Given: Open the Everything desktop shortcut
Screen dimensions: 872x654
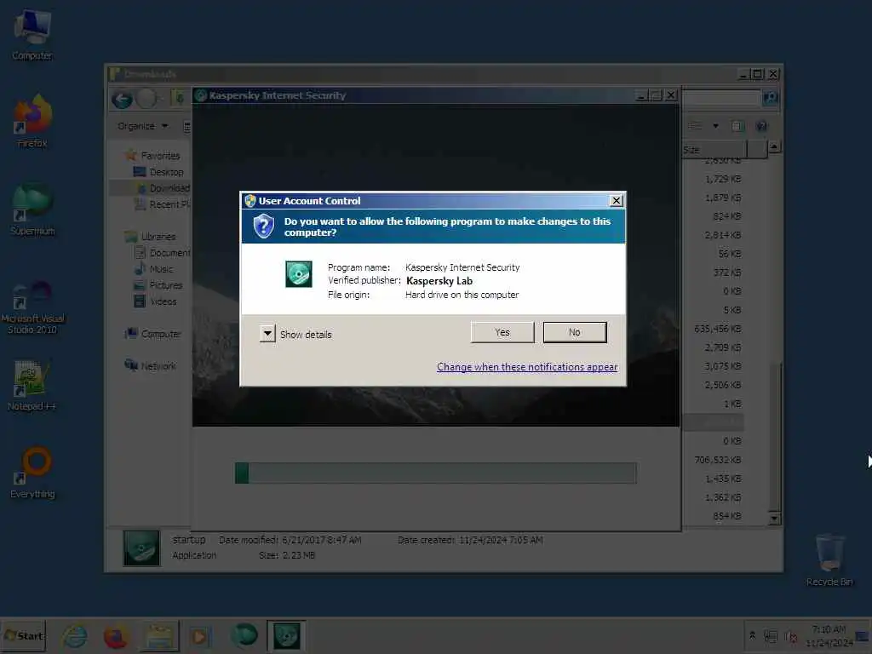Looking at the screenshot, I should click(32, 473).
